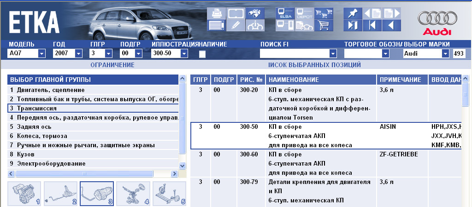Click the exit door icon
Screen dimensions: 472x207
(x=352, y=25)
